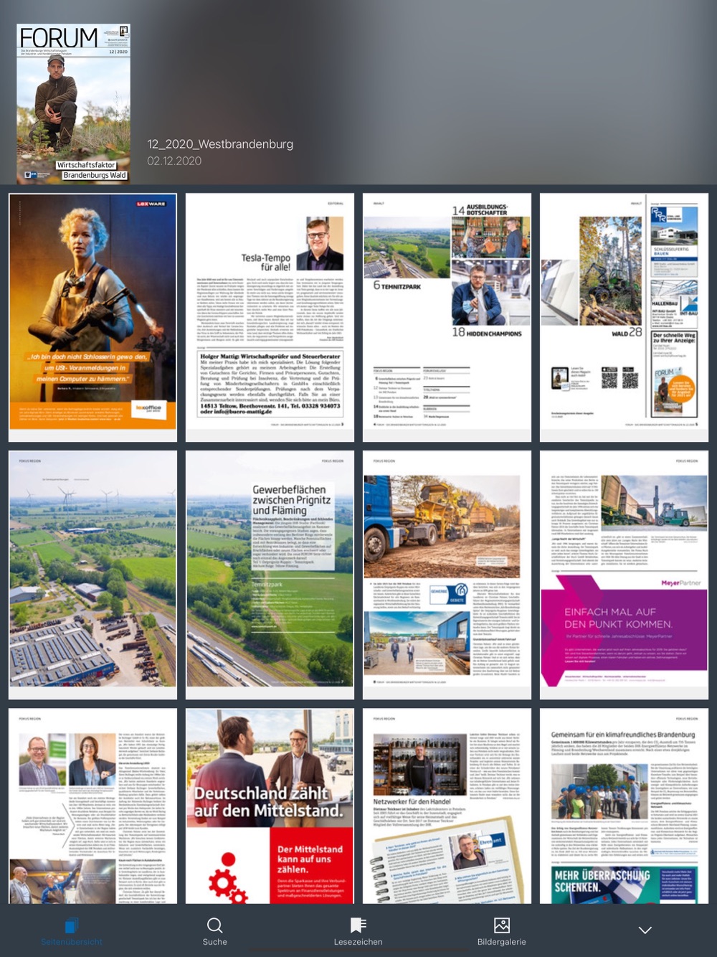Tap the issue title 12_2020_Westbrandenburg
717x957 pixels.
point(220,144)
